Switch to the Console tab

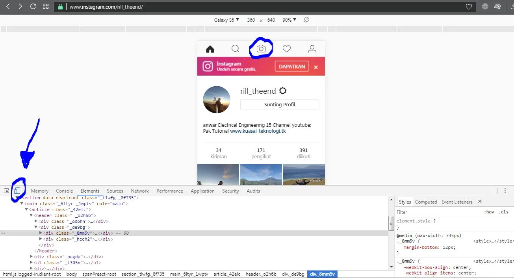click(64, 191)
